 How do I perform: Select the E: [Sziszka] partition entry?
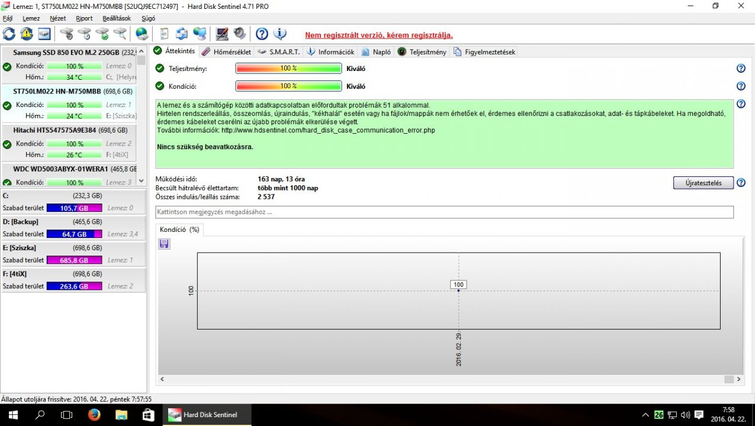[73, 254]
